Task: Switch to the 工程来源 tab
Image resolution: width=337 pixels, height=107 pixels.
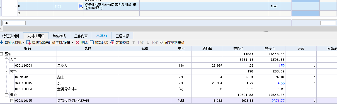Action: coord(122,36)
